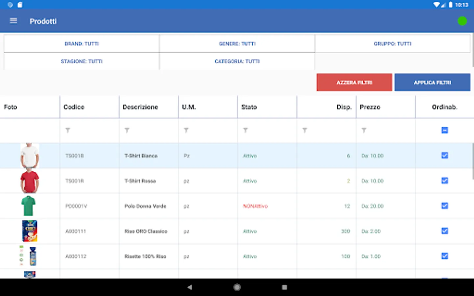Uncheck Ordinab. for T-Shirt Rossa

[x=445, y=181]
